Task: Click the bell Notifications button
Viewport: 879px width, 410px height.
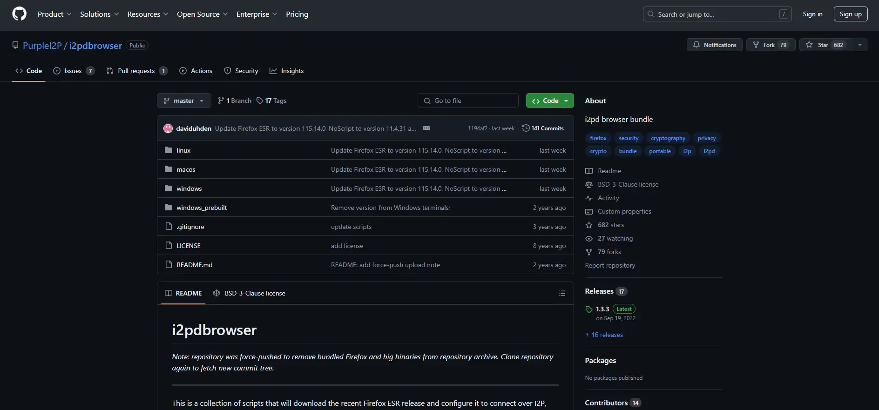Action: click(x=715, y=45)
